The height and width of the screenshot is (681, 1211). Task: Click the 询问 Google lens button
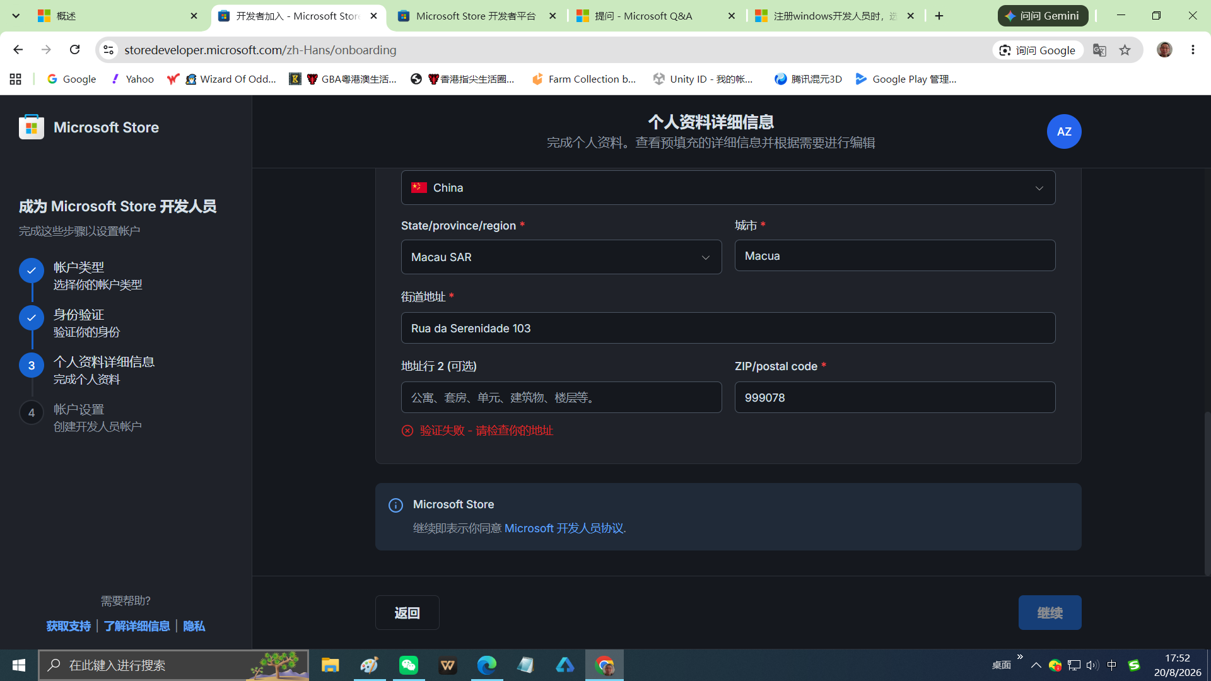click(x=1038, y=50)
